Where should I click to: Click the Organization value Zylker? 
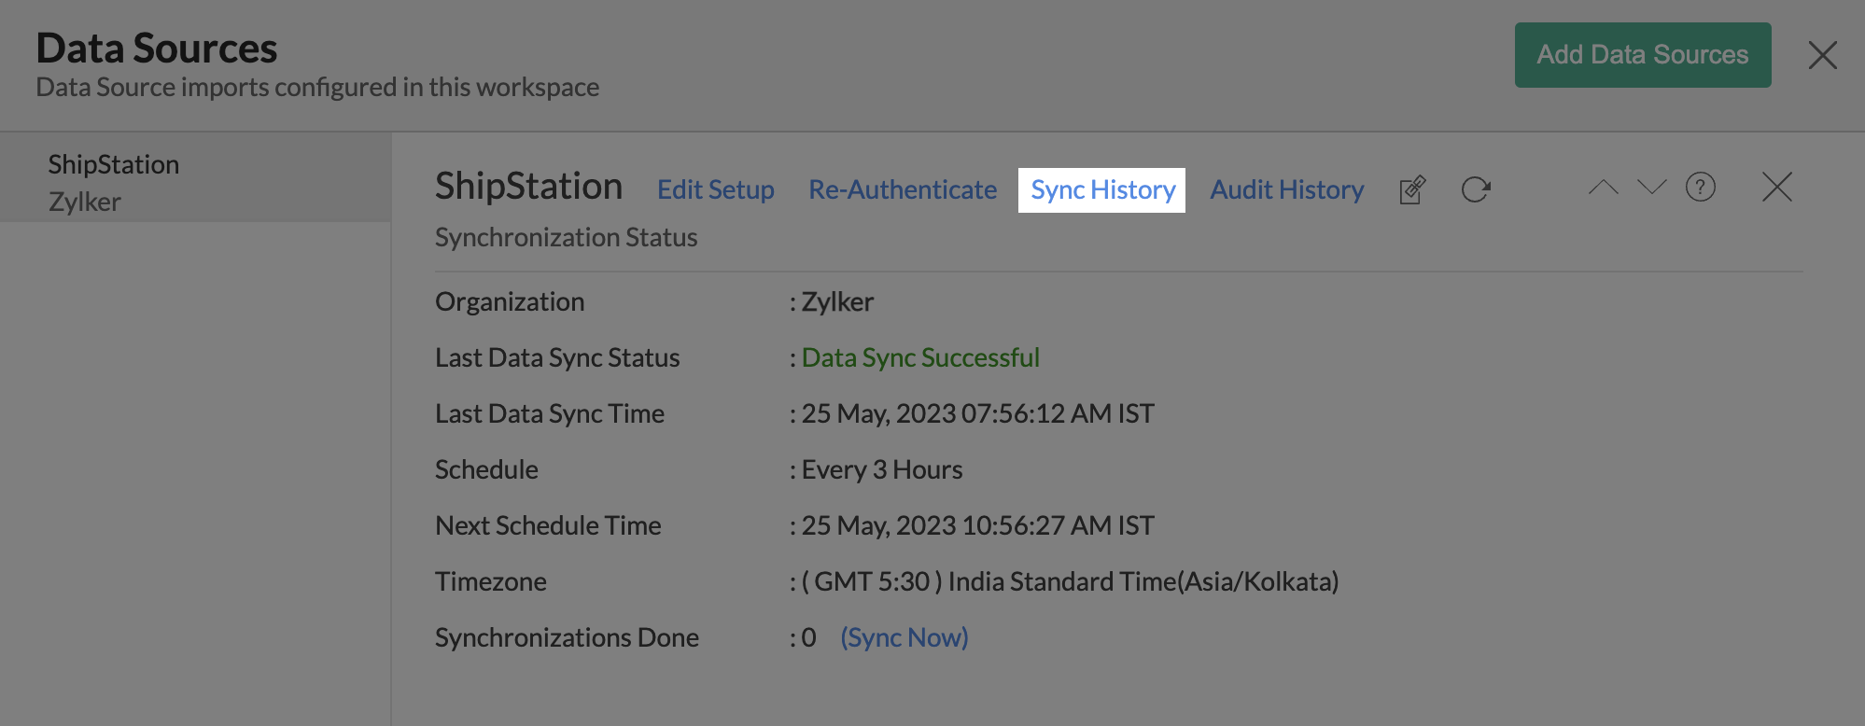[x=838, y=302]
